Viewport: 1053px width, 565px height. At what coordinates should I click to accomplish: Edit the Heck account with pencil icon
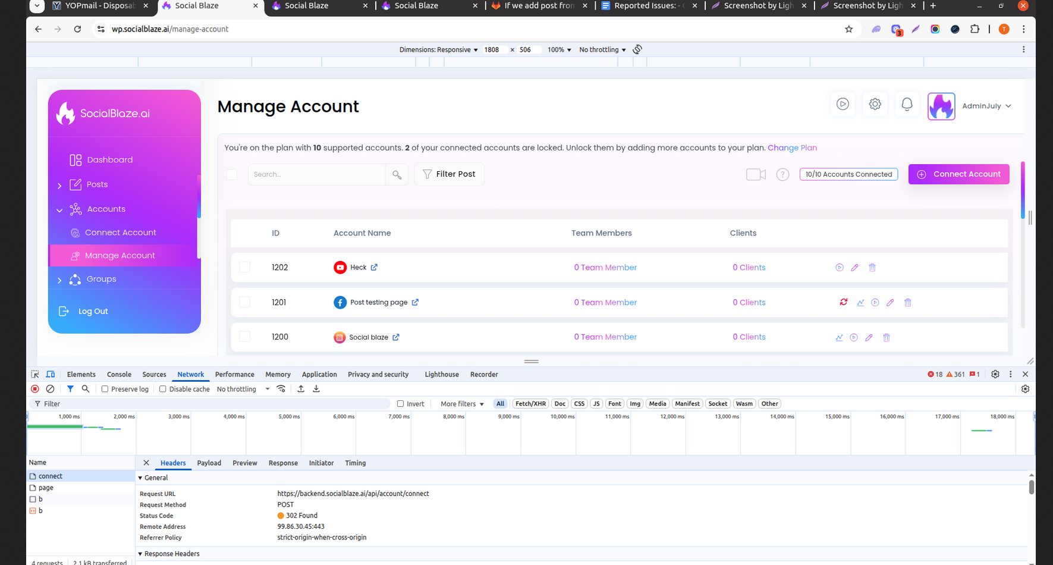[854, 268]
